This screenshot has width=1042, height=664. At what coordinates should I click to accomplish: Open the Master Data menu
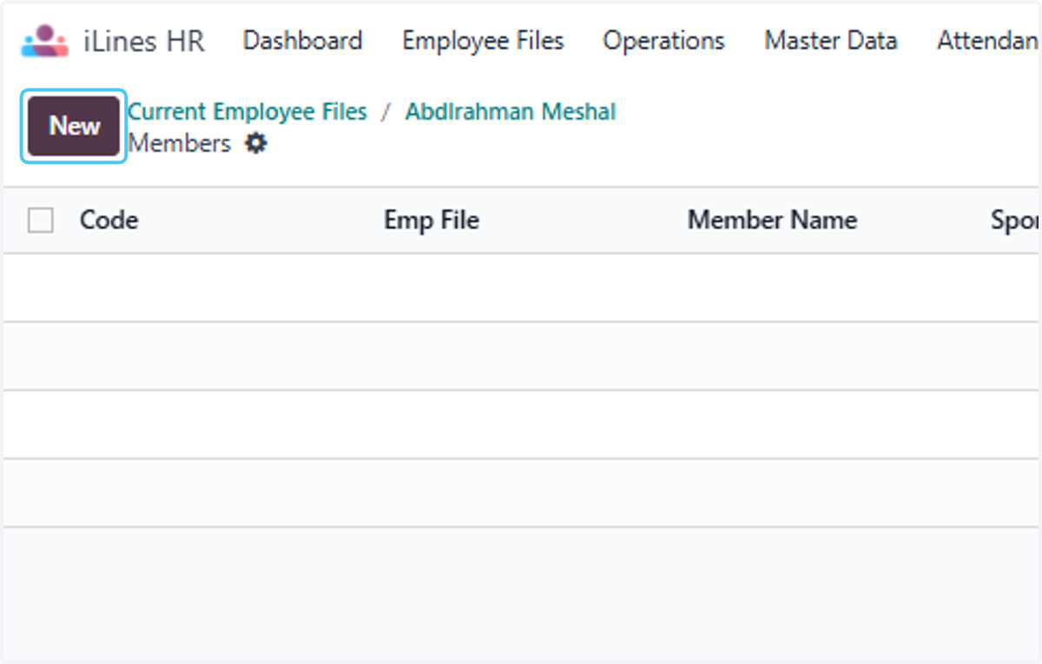tap(830, 41)
